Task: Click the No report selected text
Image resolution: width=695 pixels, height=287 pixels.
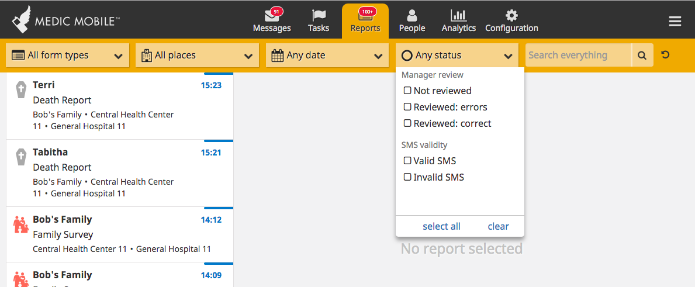Action: point(461,249)
